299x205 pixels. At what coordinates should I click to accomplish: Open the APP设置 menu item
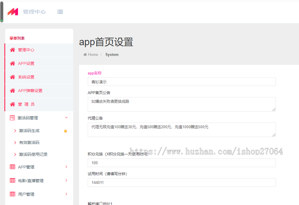39,63
